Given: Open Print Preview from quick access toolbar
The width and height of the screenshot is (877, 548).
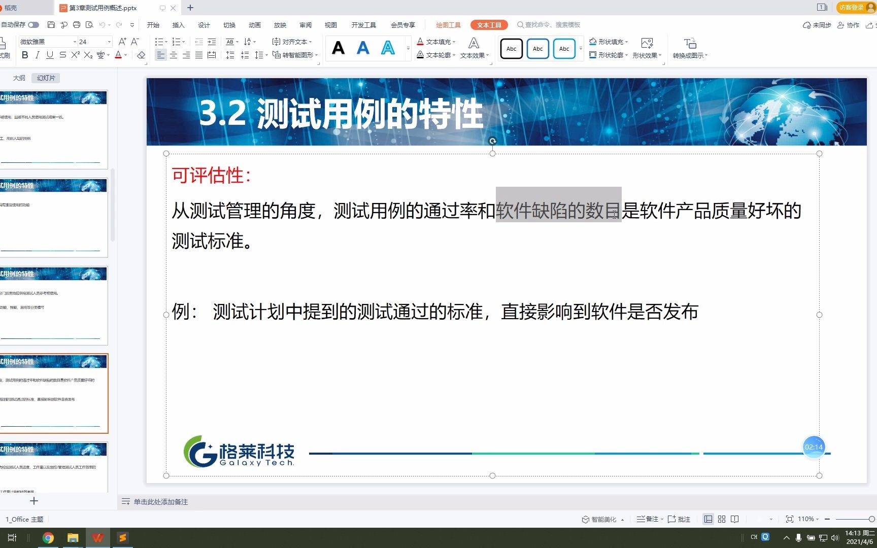Looking at the screenshot, I should coord(89,25).
